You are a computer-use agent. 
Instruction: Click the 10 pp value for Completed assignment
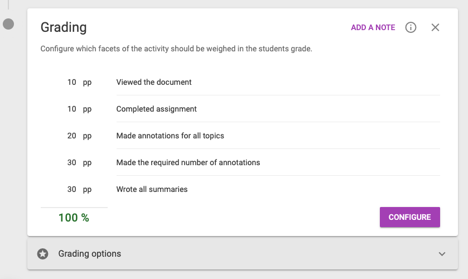point(79,109)
